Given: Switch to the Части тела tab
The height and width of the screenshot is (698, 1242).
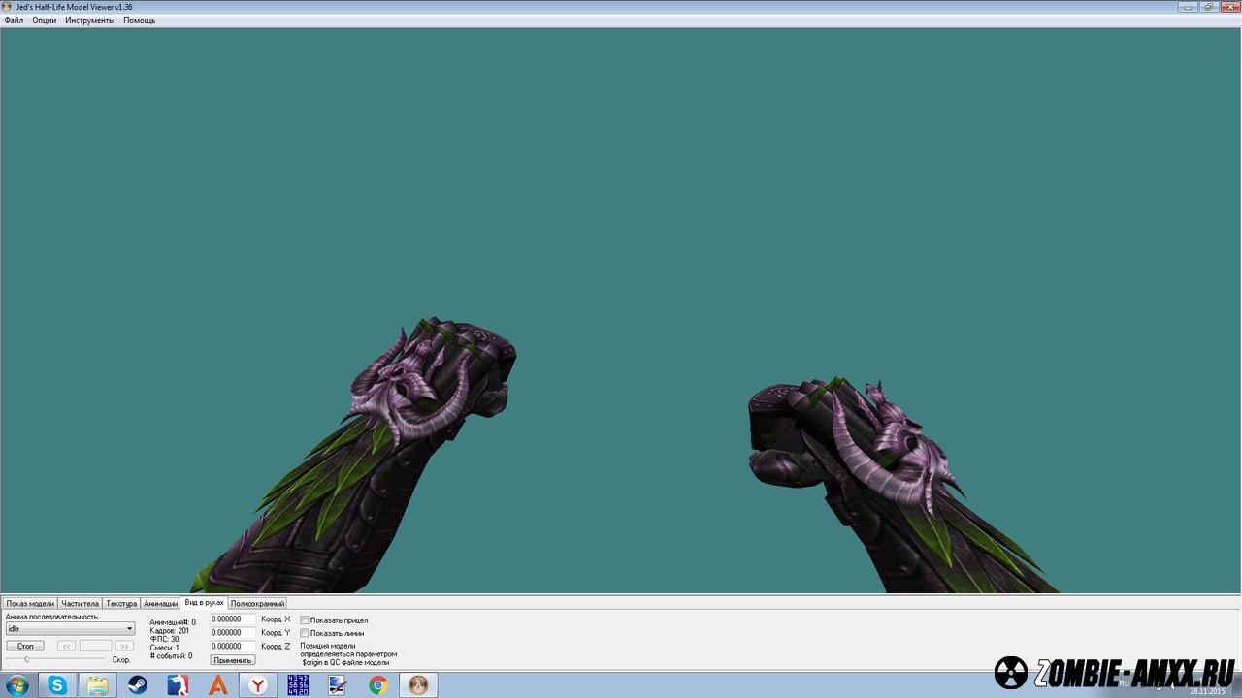Looking at the screenshot, I should 80,603.
